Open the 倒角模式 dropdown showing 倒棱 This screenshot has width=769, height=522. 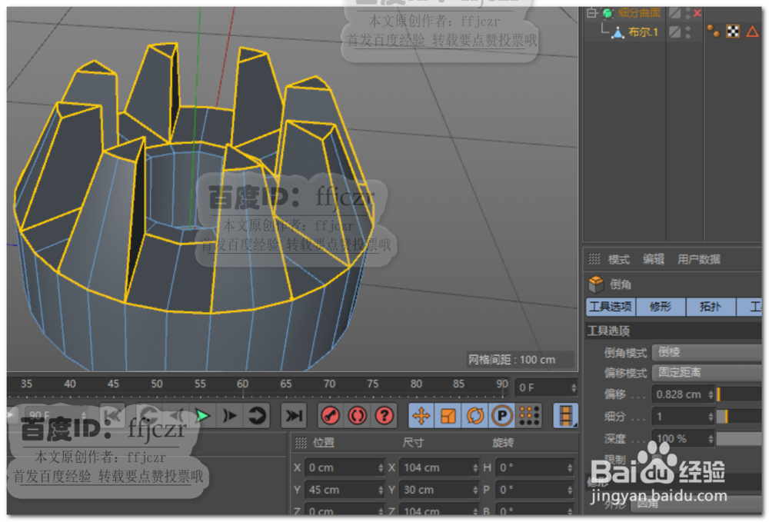pyautogui.click(x=707, y=352)
